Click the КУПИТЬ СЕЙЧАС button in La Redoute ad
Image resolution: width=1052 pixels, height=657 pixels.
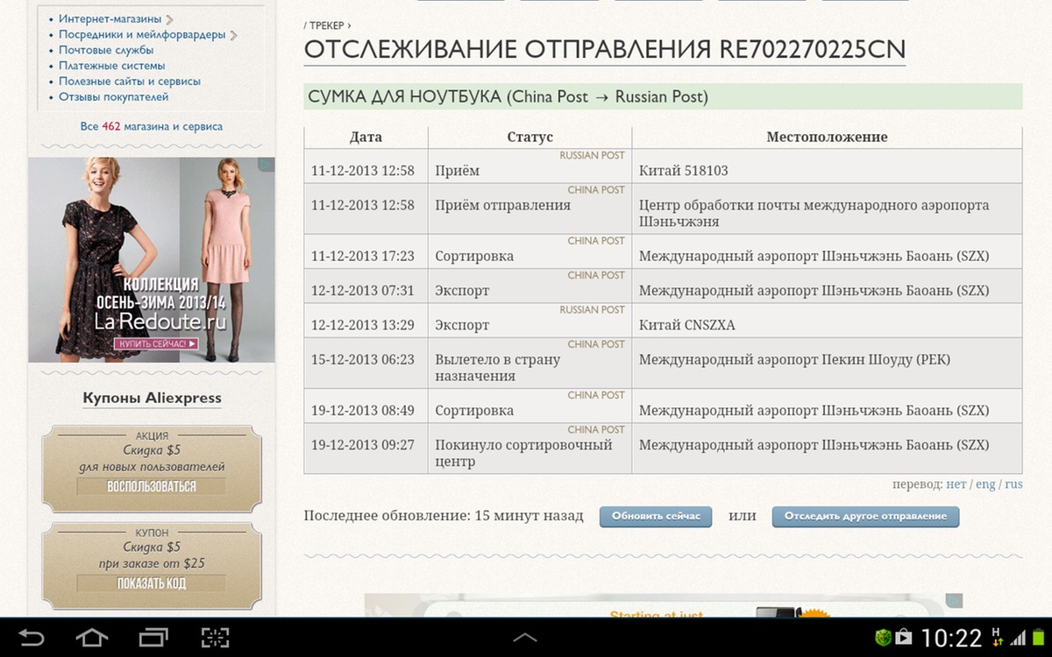point(156,344)
